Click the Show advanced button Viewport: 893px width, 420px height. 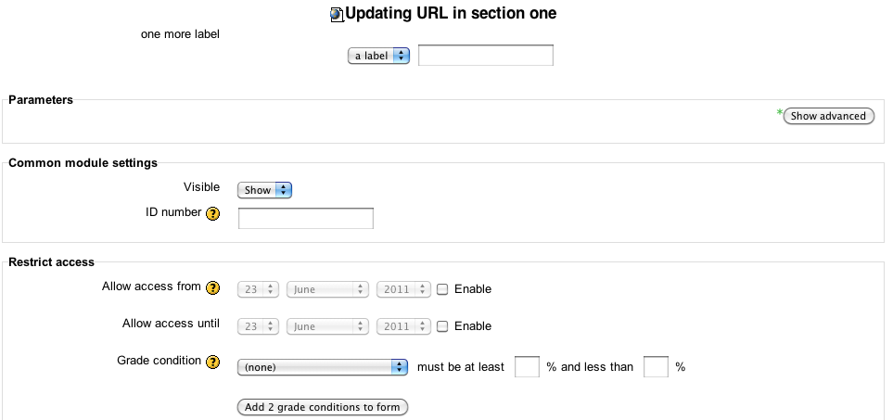829,116
